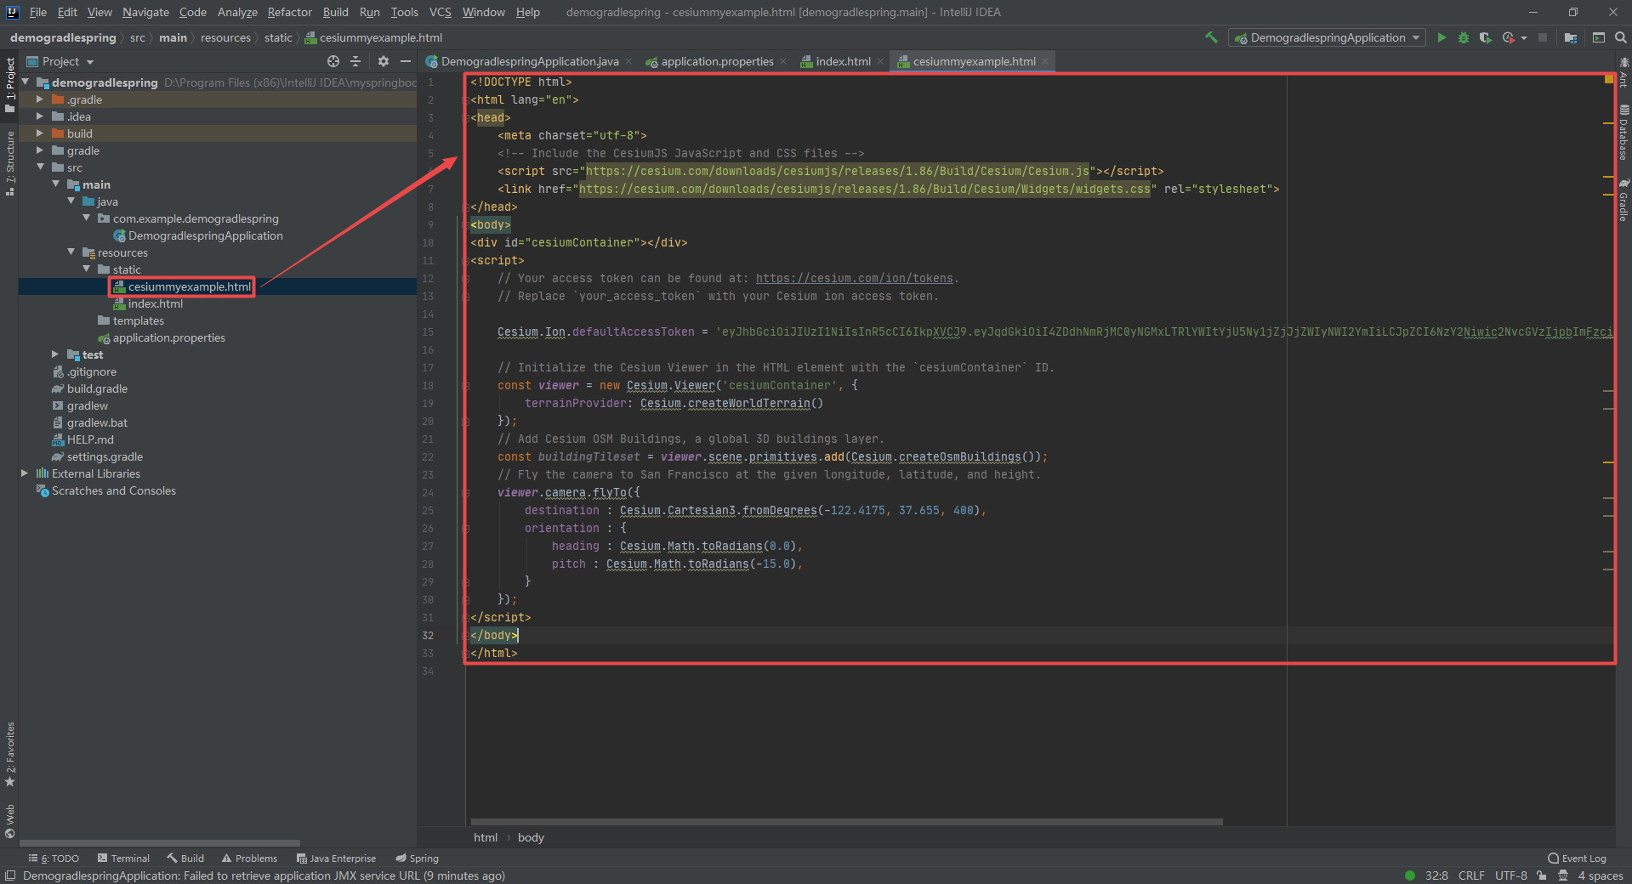Open Project panel settings gear
This screenshot has height=884, width=1632.
pos(384,61)
